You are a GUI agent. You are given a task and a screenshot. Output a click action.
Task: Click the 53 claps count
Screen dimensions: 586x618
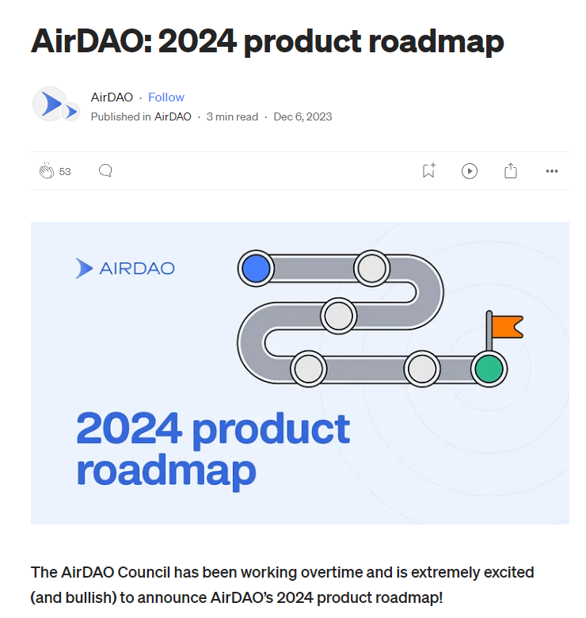[65, 171]
